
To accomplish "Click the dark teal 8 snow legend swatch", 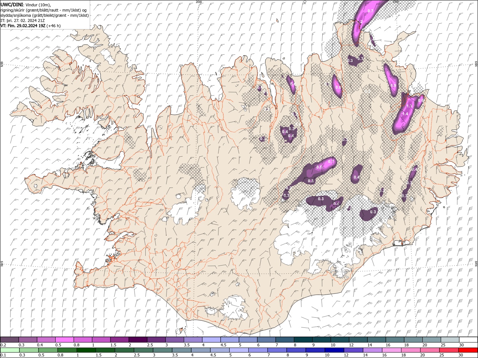I will coord(303,340).
